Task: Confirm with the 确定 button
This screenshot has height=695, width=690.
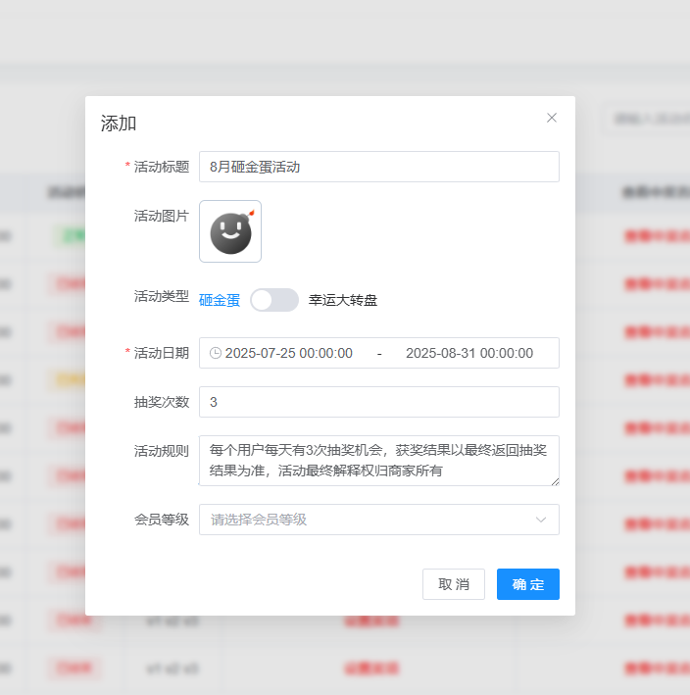Action: pyautogui.click(x=528, y=584)
